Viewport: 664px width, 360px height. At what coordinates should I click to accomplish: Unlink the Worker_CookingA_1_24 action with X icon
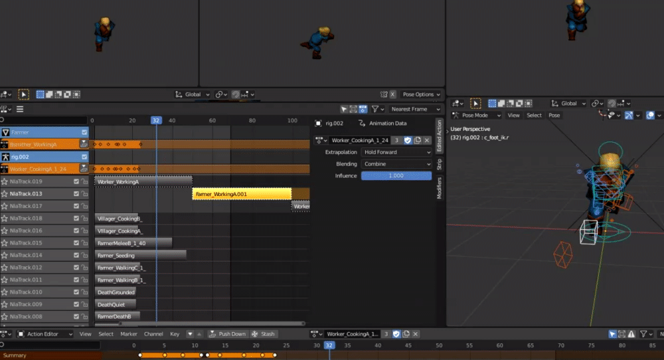[x=427, y=140]
